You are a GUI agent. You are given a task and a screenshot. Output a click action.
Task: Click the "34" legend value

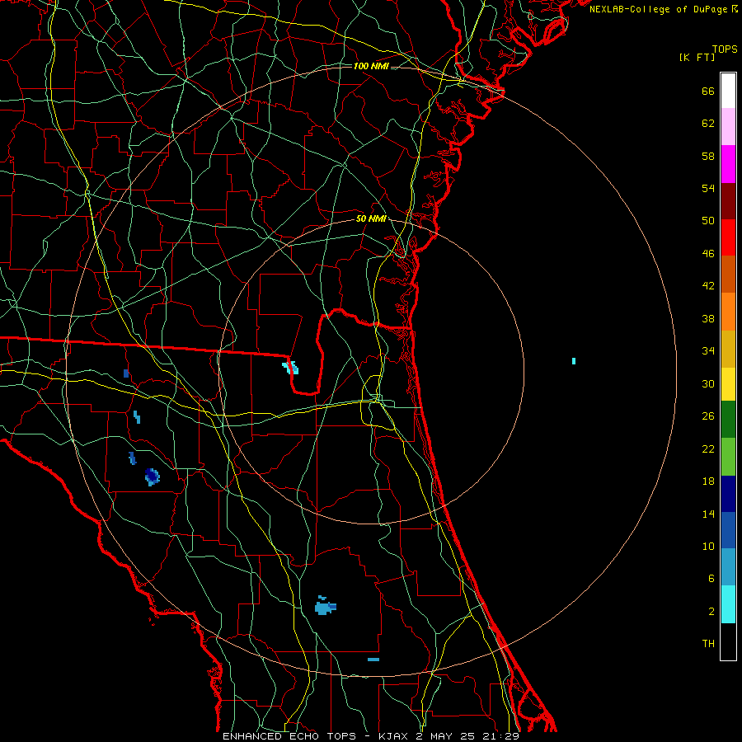(708, 351)
